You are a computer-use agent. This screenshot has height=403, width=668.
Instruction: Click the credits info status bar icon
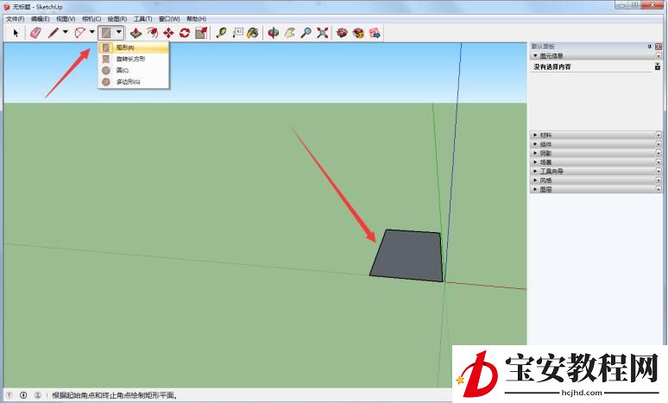pyautogui.click(x=23, y=395)
